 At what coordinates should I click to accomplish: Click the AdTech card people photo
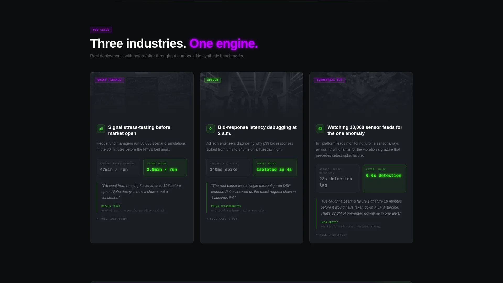tap(251, 95)
